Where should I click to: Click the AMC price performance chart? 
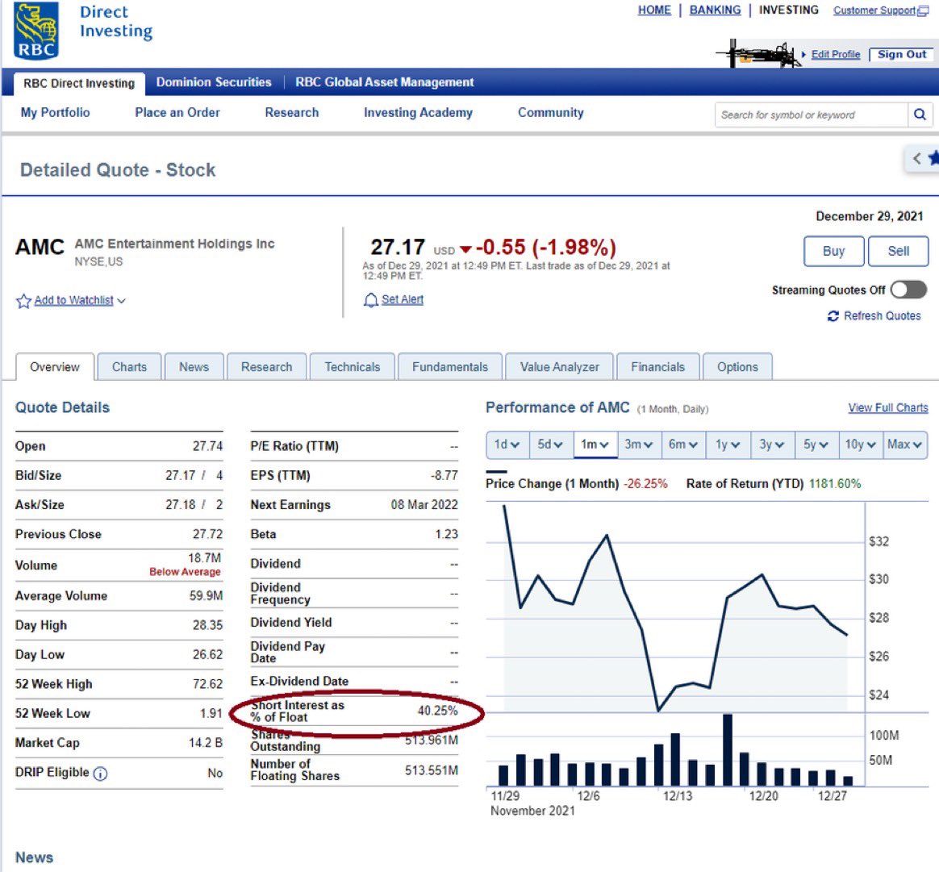click(675, 607)
